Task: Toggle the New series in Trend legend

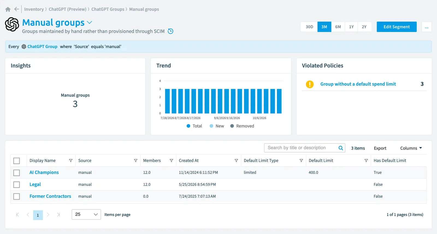Action: coord(217,126)
